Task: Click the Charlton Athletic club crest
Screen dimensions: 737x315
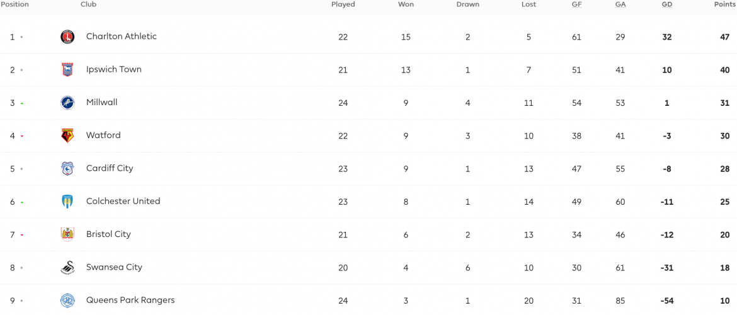Action: coord(67,37)
